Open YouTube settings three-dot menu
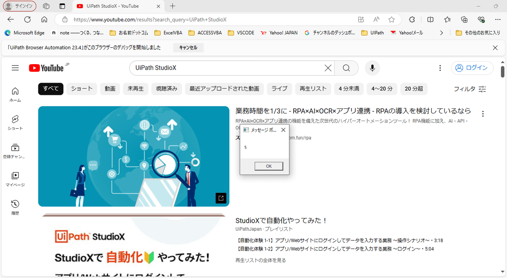 pyautogui.click(x=440, y=68)
